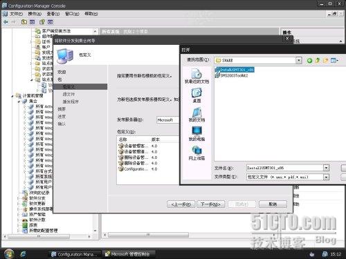Click the Windows Start orb

tap(9, 253)
